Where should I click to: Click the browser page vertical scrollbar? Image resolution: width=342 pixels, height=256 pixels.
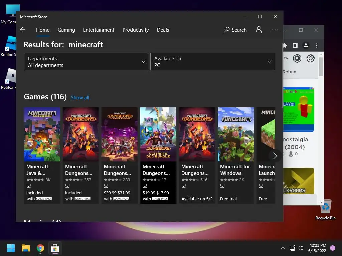click(x=321, y=66)
